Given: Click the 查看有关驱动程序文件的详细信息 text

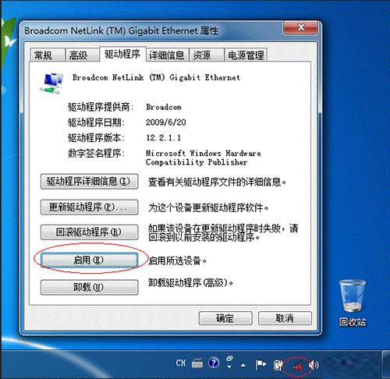Looking at the screenshot, I should pyautogui.click(x=217, y=182).
